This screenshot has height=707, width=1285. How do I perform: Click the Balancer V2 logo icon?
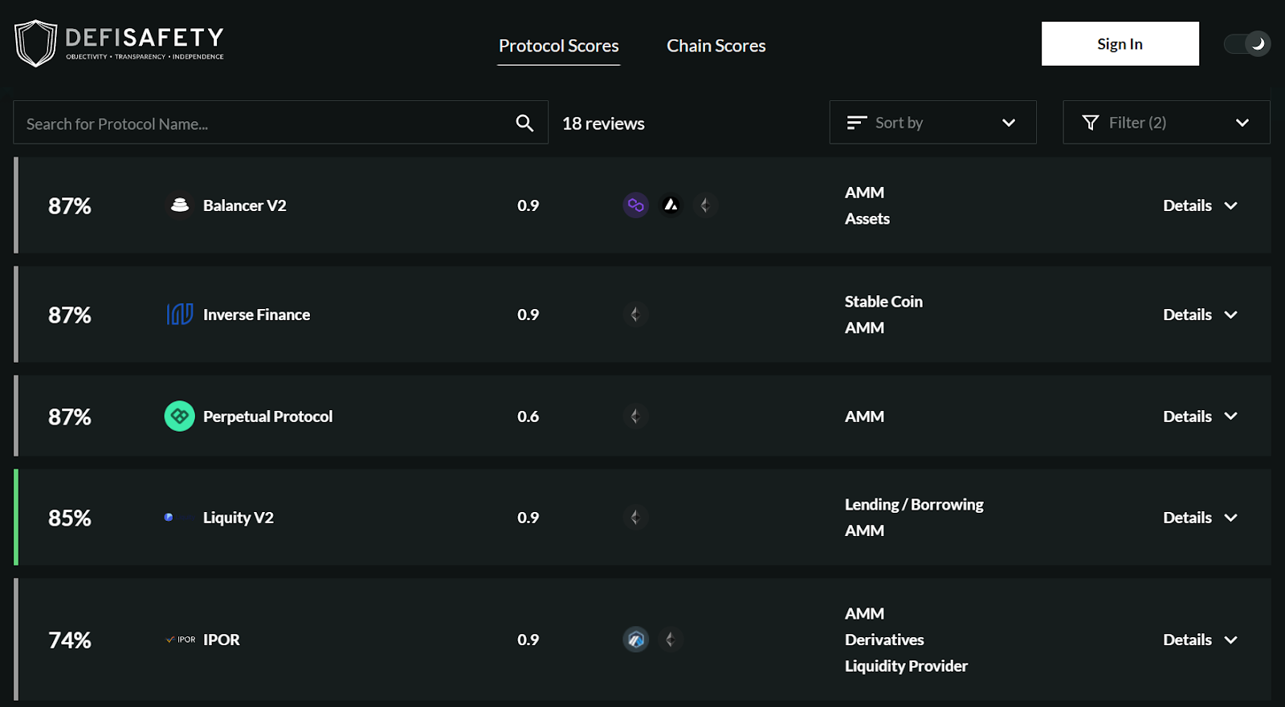(180, 205)
